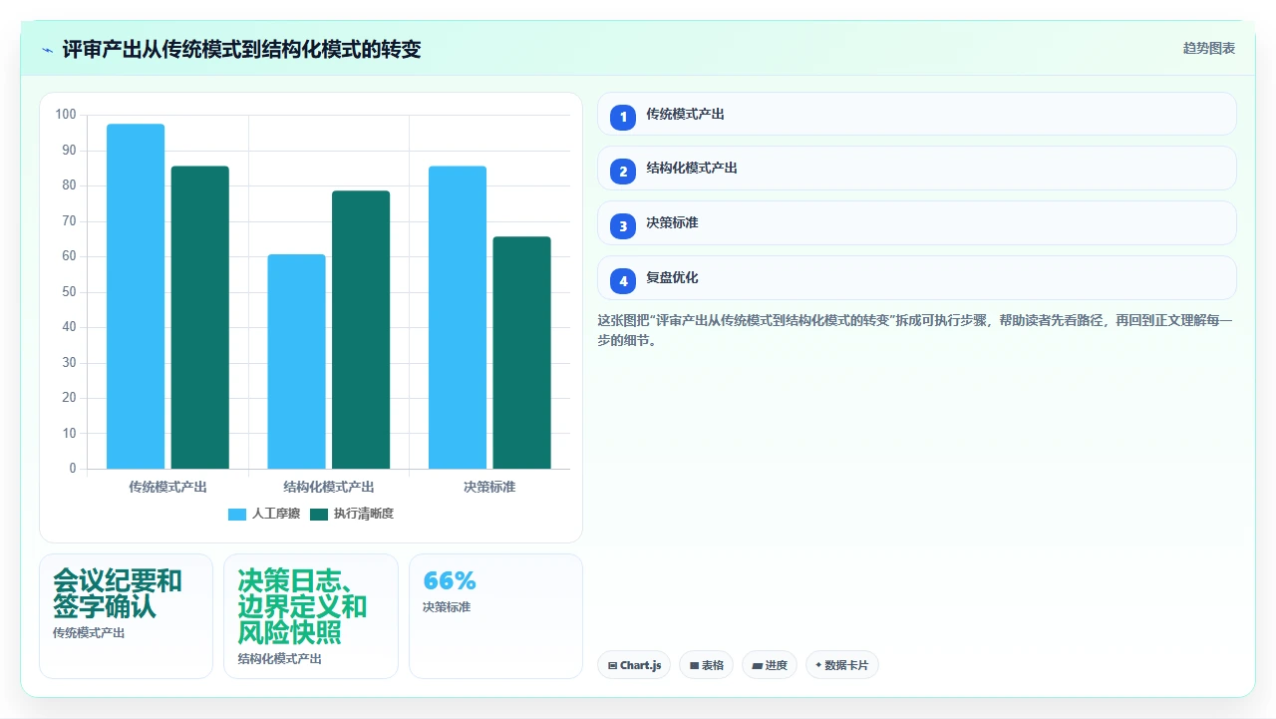The width and height of the screenshot is (1276, 719).
Task: Select step 2 结构化模式产出
Action: (916, 169)
